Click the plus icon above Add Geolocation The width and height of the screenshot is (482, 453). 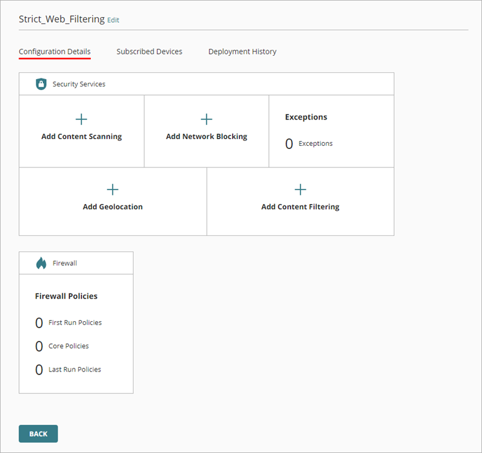[x=112, y=189]
